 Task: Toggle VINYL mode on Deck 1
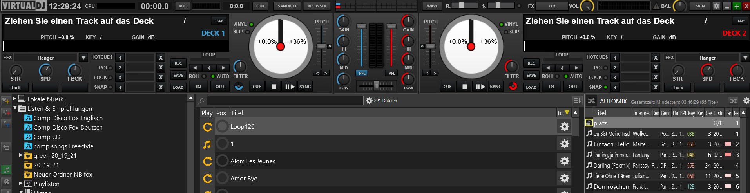[x=251, y=24]
